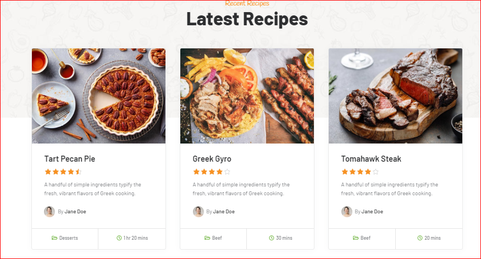This screenshot has width=481, height=259.
Task: Click Jane Doe avatar under Tomahawk Steak
Action: [347, 212]
